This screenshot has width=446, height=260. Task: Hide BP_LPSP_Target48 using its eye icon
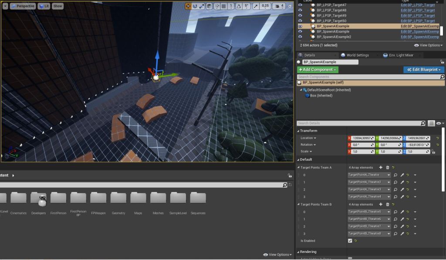point(300,10)
